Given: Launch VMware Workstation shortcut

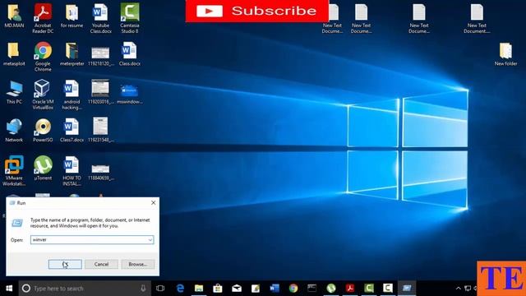Looking at the screenshot, I should [x=14, y=171].
